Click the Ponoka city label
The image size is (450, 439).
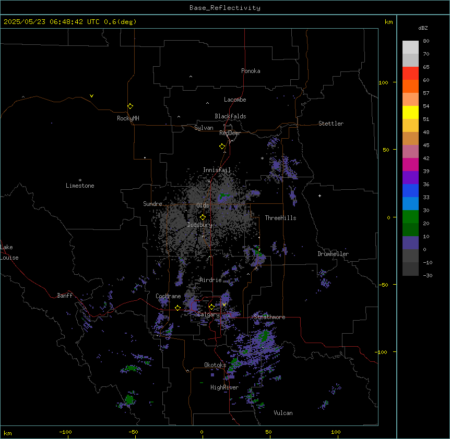251,71
